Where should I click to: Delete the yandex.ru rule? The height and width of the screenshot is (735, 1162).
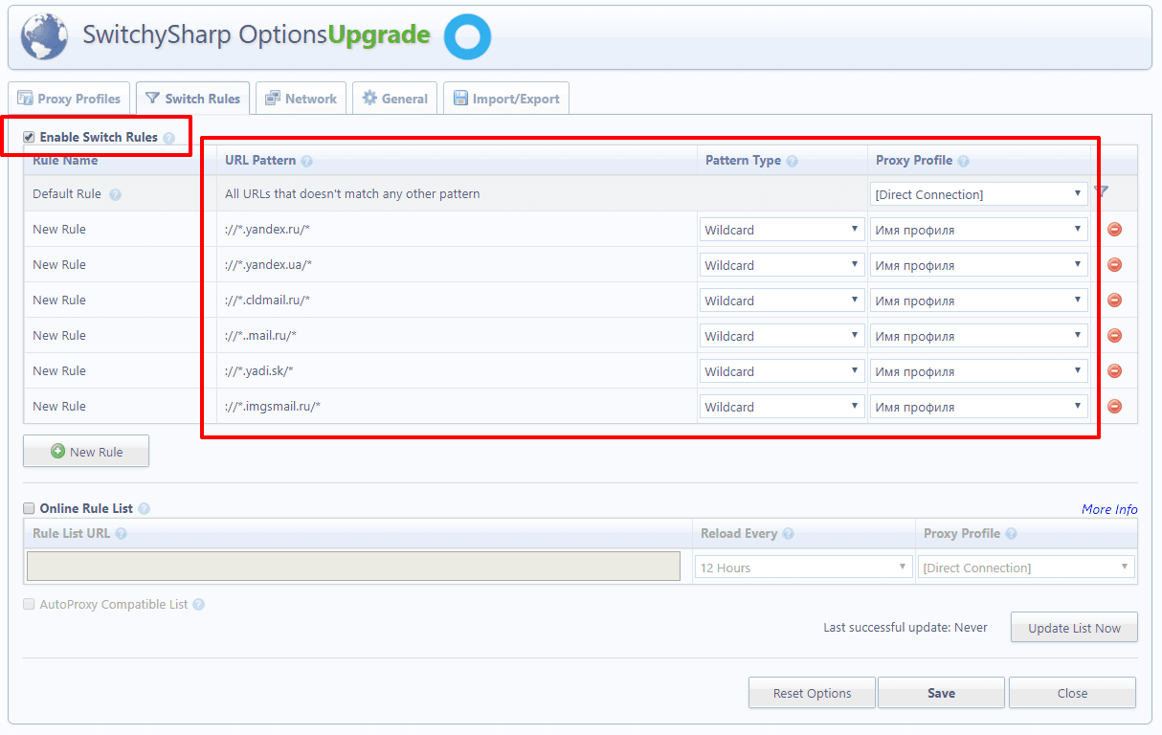1114,230
